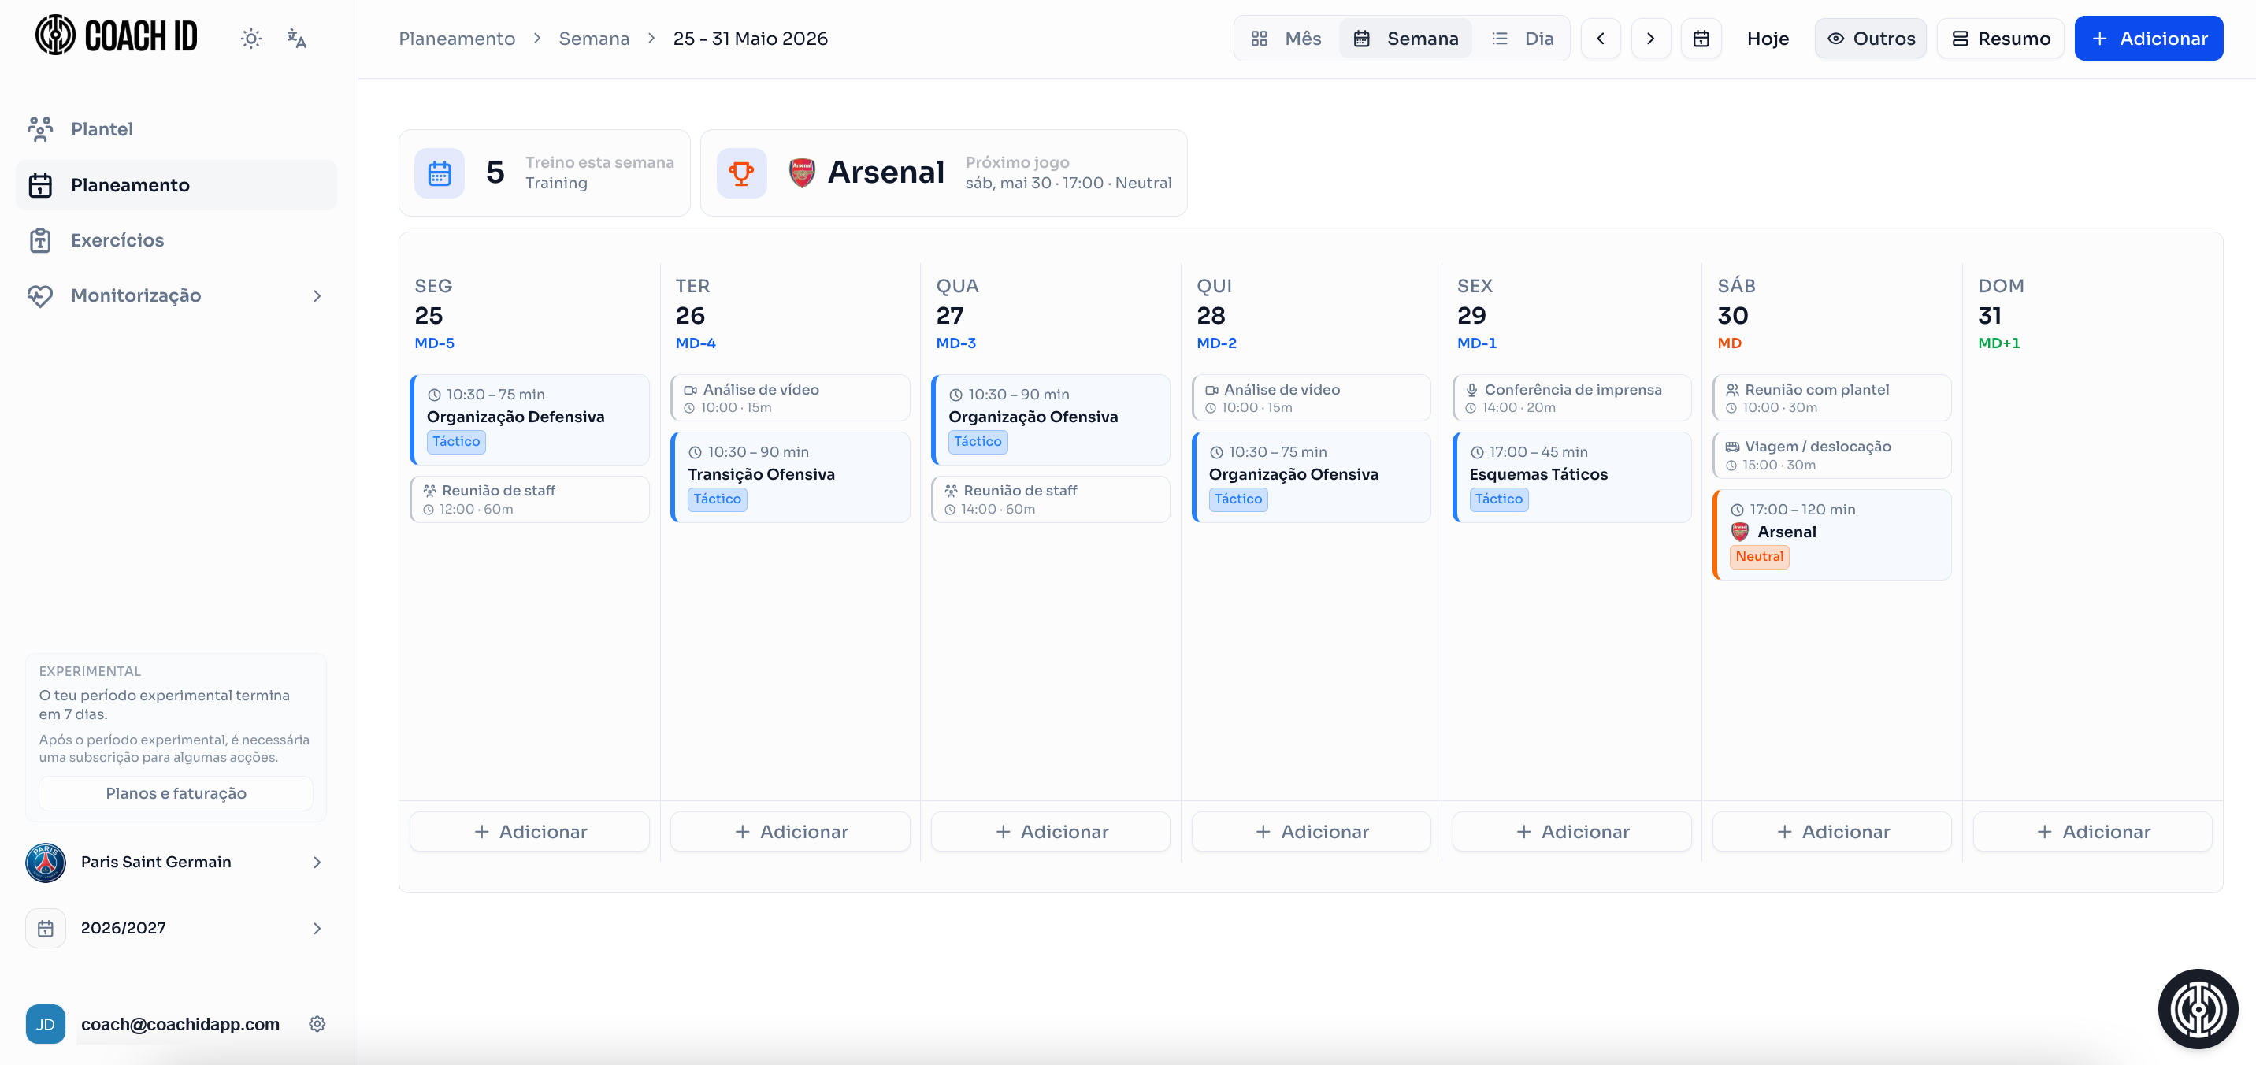The width and height of the screenshot is (2256, 1065).
Task: Open Conferência de imprensa event
Action: pyautogui.click(x=1571, y=398)
